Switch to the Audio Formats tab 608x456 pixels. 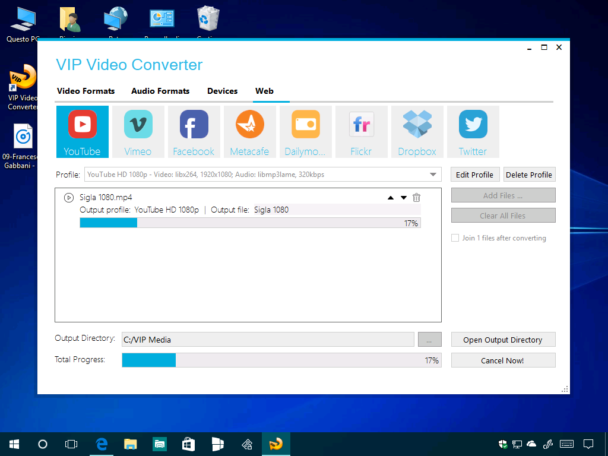click(x=160, y=91)
